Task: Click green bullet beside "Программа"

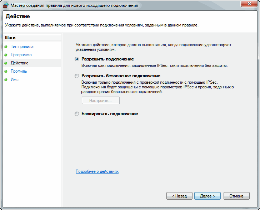Action: pyautogui.click(x=6, y=55)
